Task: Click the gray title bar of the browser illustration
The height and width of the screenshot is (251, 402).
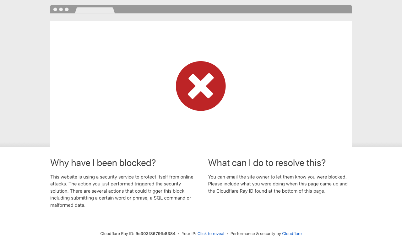Action: tap(232, 9)
